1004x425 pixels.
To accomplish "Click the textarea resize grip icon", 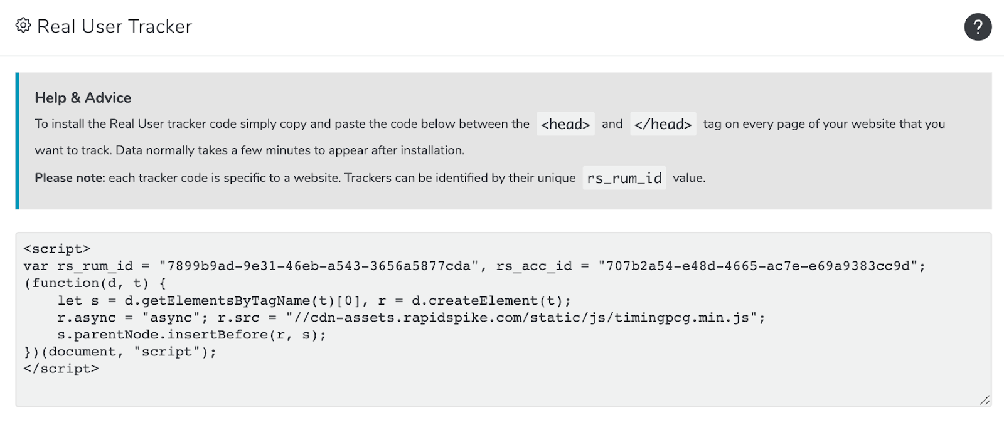I will tap(985, 400).
